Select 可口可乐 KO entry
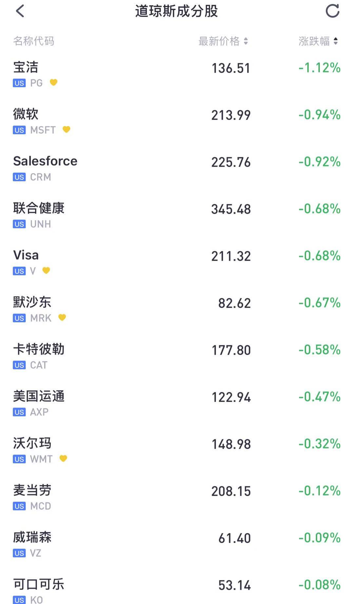The width and height of the screenshot is (354, 604). (177, 590)
